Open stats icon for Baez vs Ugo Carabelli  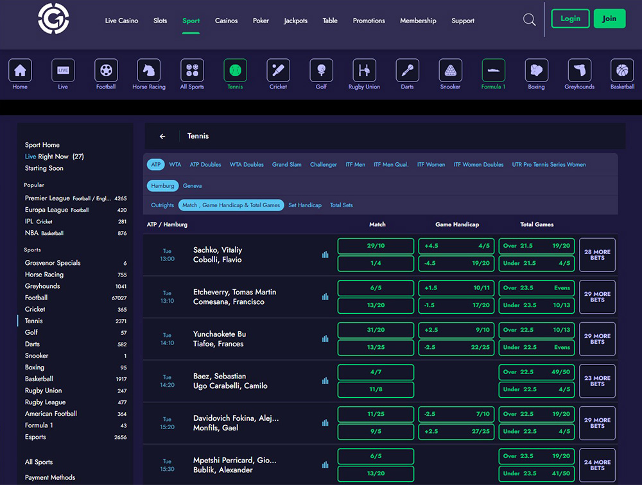pos(325,381)
